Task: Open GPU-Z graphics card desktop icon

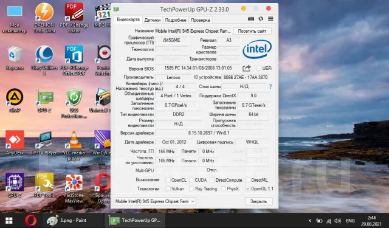Action: pos(44,101)
